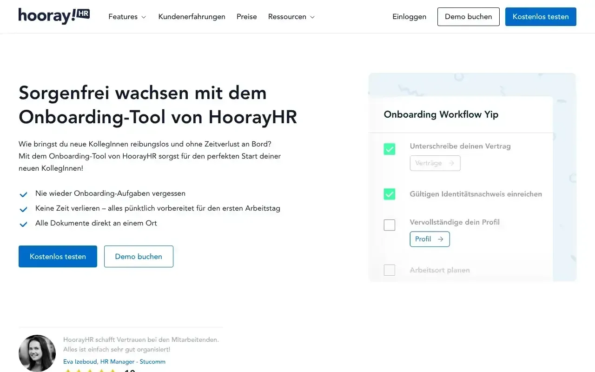The image size is (595, 372).
Task: Click Eva Izeboud's profile photo
Action: coord(37,353)
